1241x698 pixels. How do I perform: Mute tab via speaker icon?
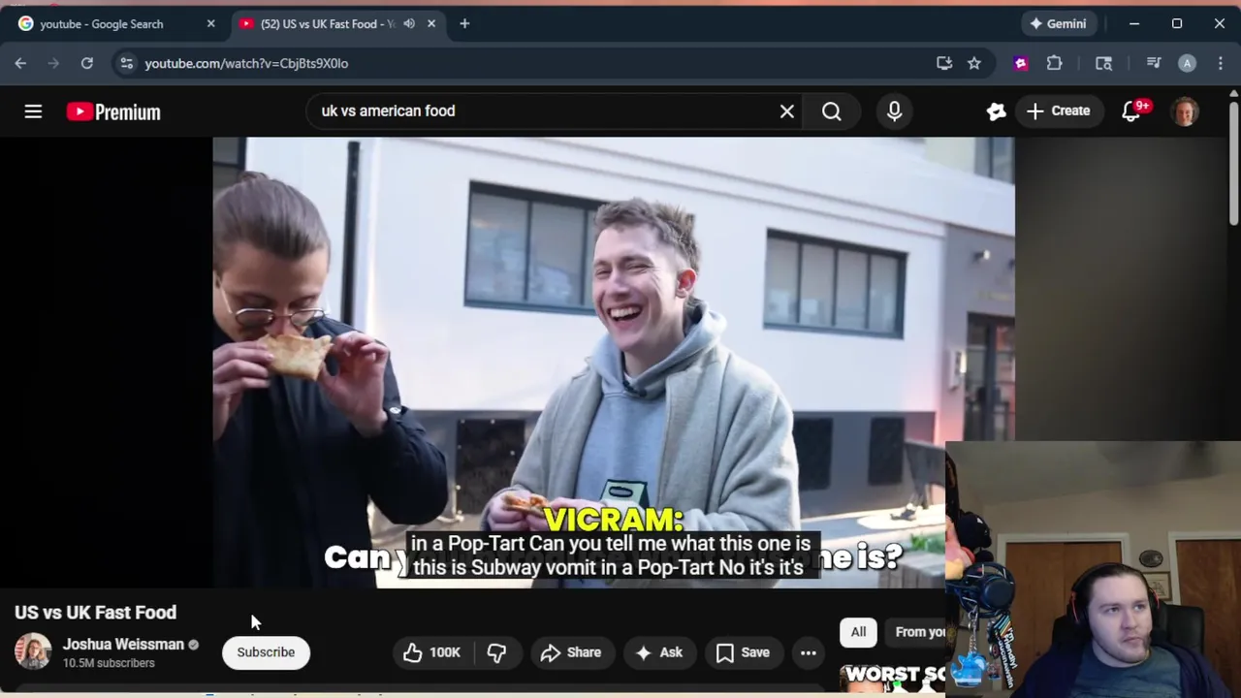tap(409, 23)
